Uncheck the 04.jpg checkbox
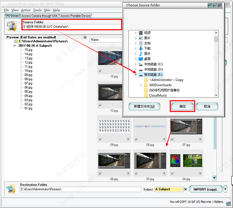Viewport: 233px width, 208px height. pos(172,173)
